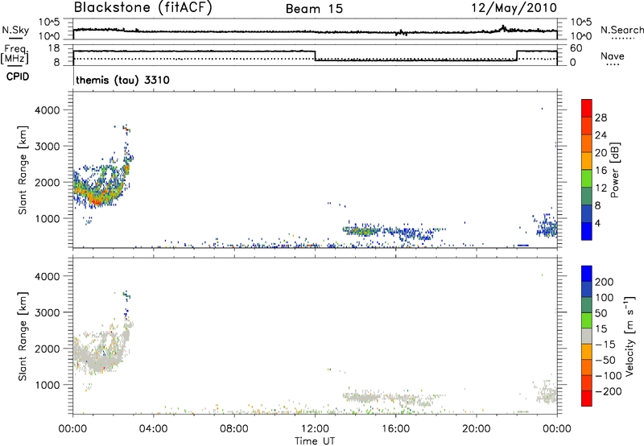Click the 08:00 time tick label

point(234,429)
